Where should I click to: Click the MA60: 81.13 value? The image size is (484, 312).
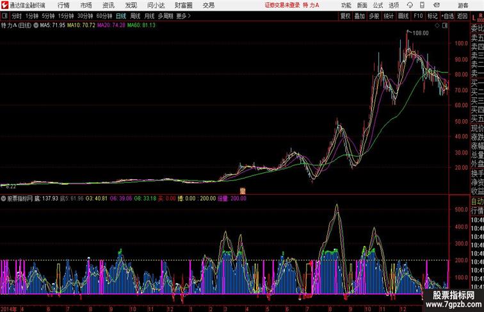click(x=141, y=26)
